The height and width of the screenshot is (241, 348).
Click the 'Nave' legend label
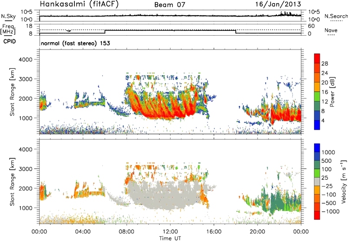coord(331,30)
